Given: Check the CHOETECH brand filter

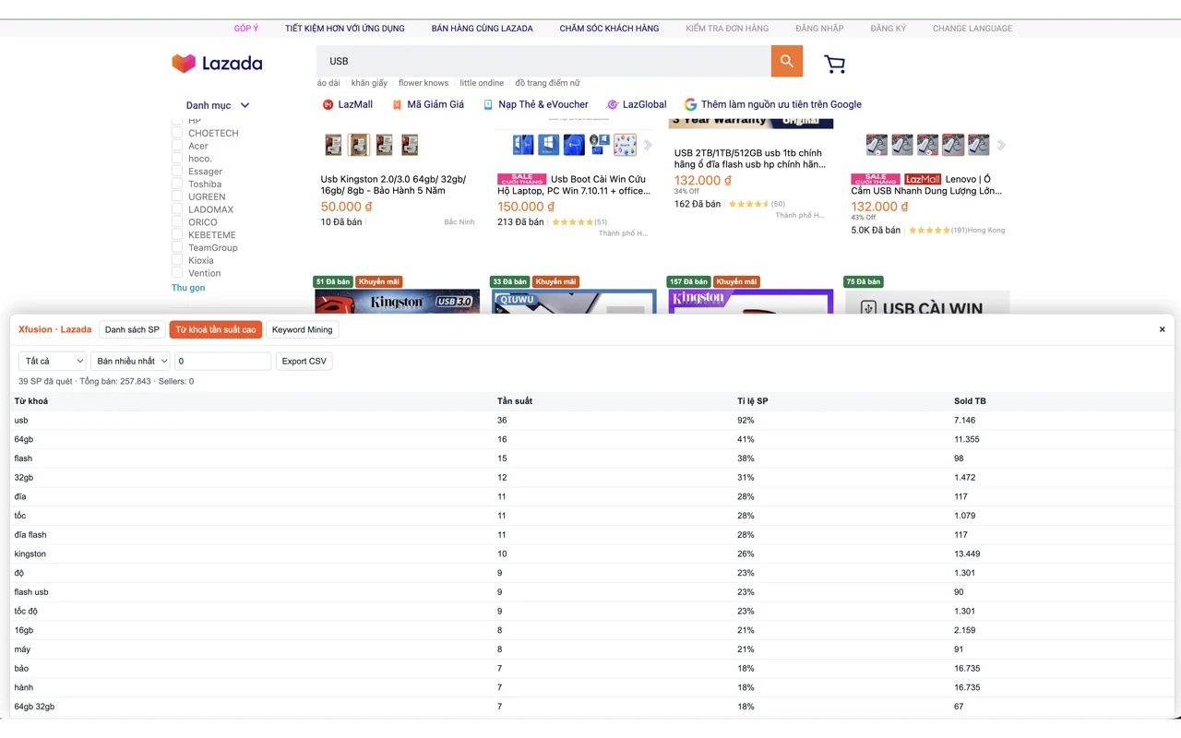Looking at the screenshot, I should coord(177,133).
